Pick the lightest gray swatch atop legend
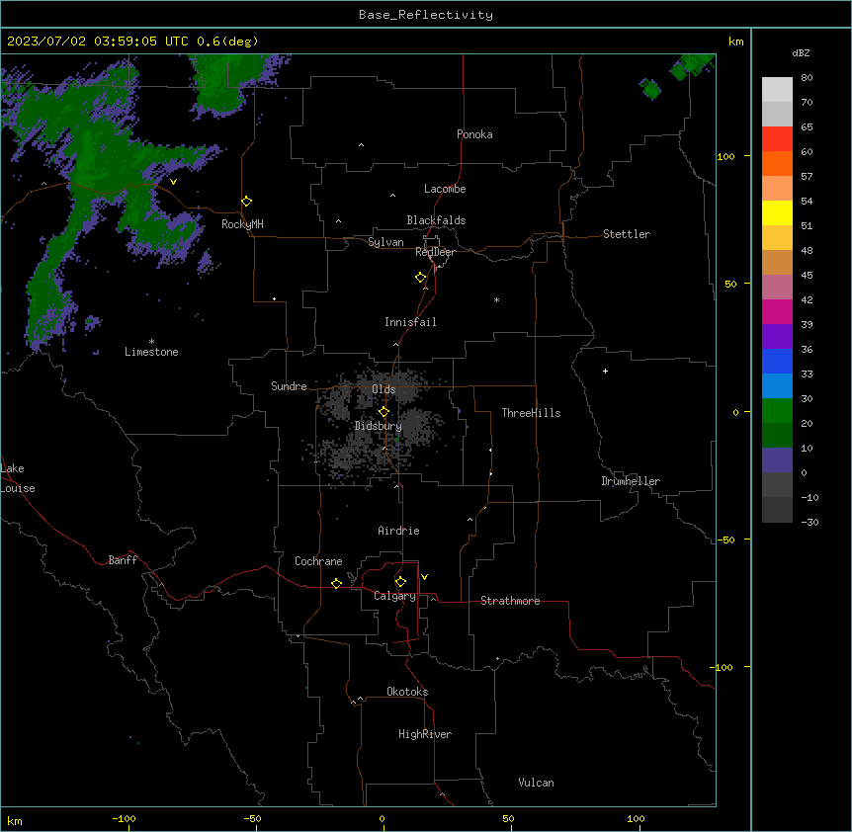This screenshot has width=852, height=832. (x=777, y=90)
